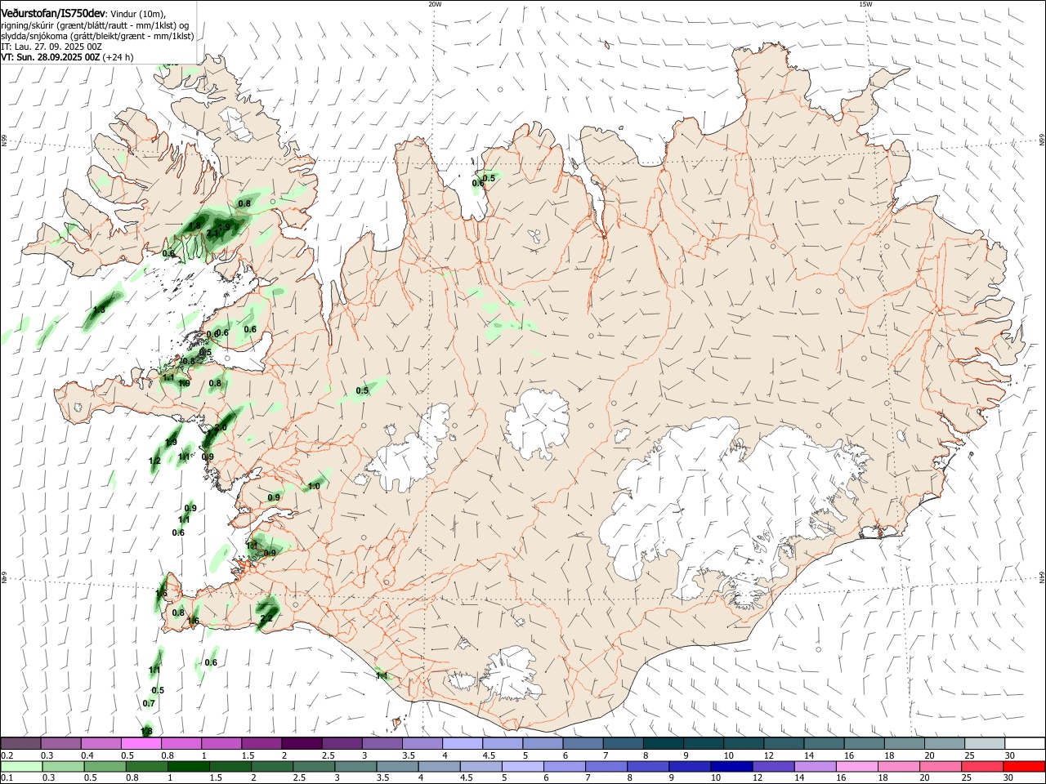Click the 1.0 precipitation value on the map
The width and height of the screenshot is (1046, 784).
314,486
